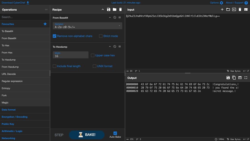250x141 pixels.
Task: Select From Hex operation
Action: (x=25, y=53)
